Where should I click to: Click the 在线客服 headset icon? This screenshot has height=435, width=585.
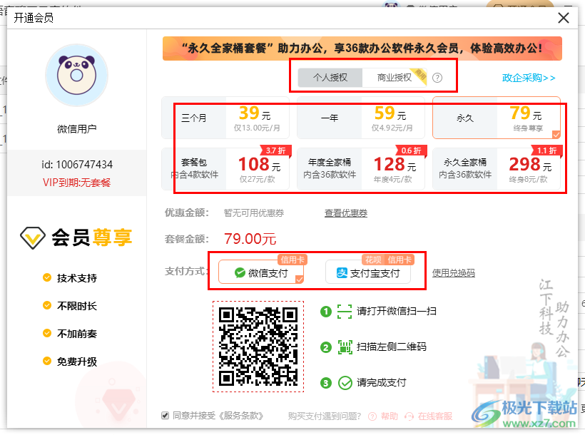click(x=409, y=416)
